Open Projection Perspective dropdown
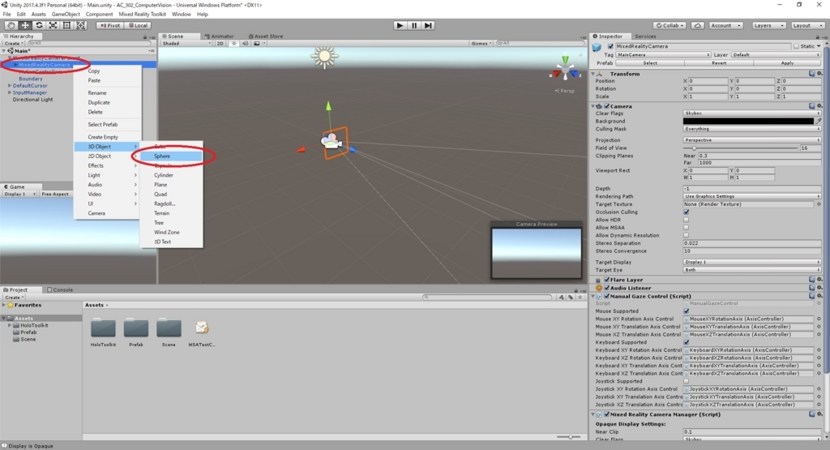Image resolution: width=830 pixels, height=450 pixels. [751, 140]
